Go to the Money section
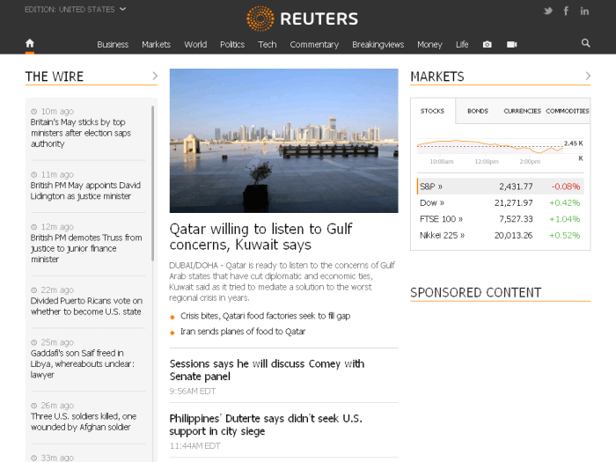616x462 pixels. pyautogui.click(x=429, y=44)
